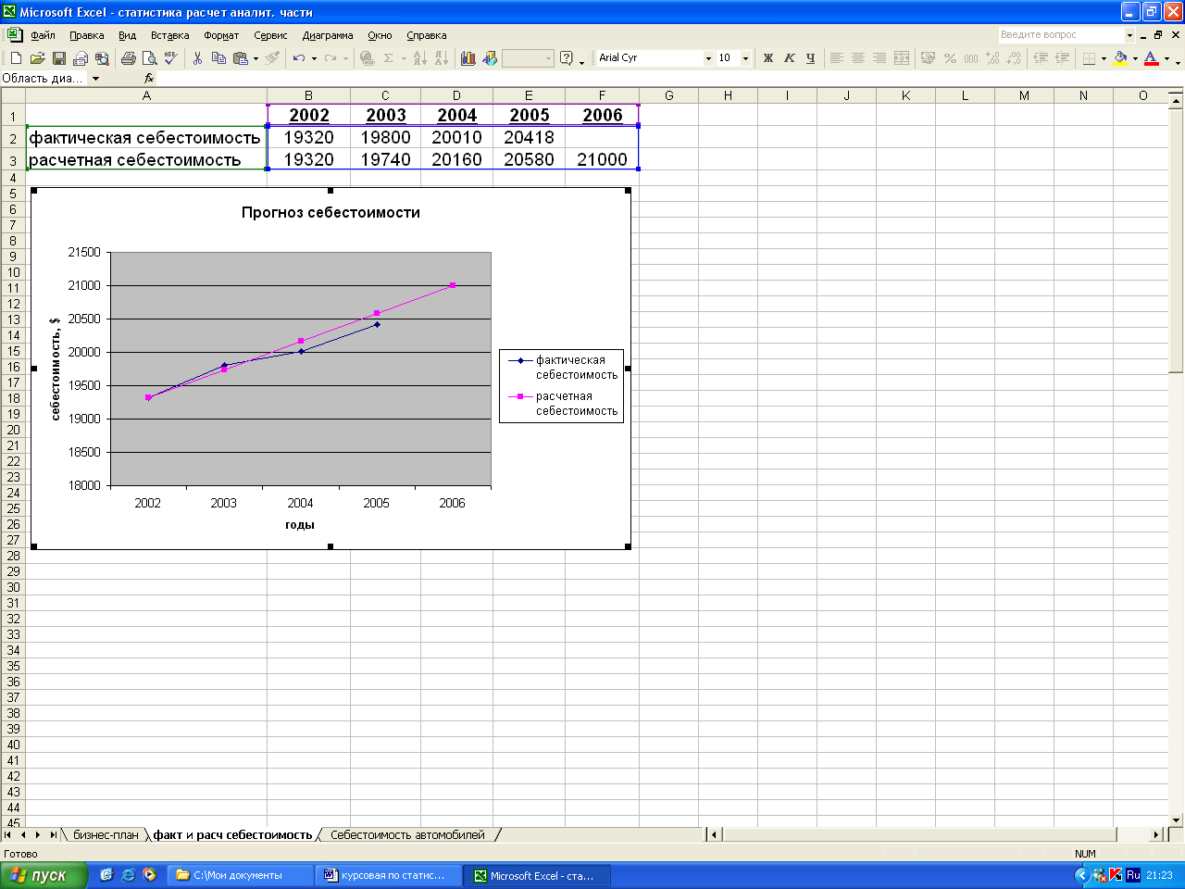
Task: Toggle bold Ж formatting button
Action: (767, 58)
